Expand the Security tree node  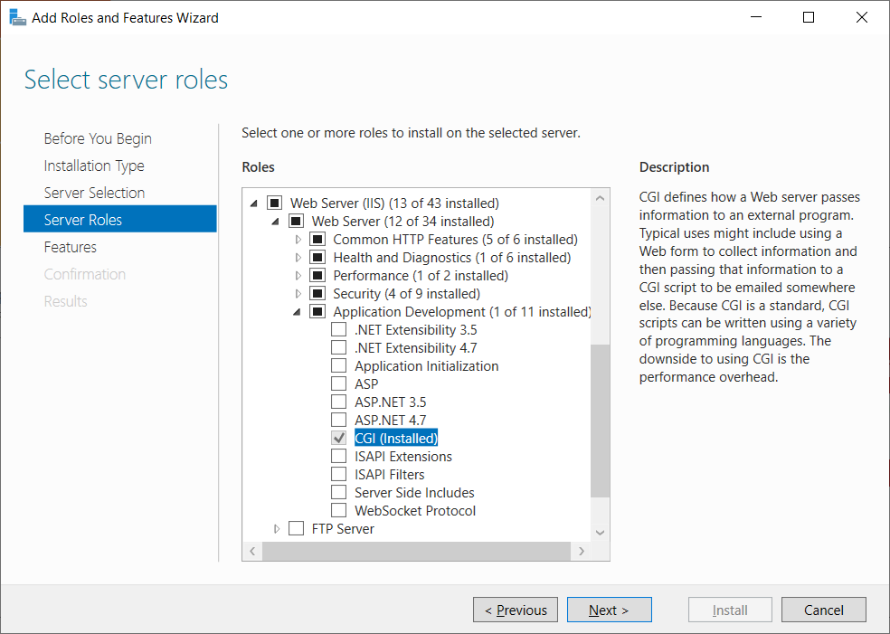tap(298, 294)
